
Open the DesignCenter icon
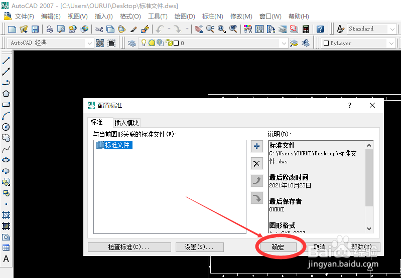coord(259,29)
